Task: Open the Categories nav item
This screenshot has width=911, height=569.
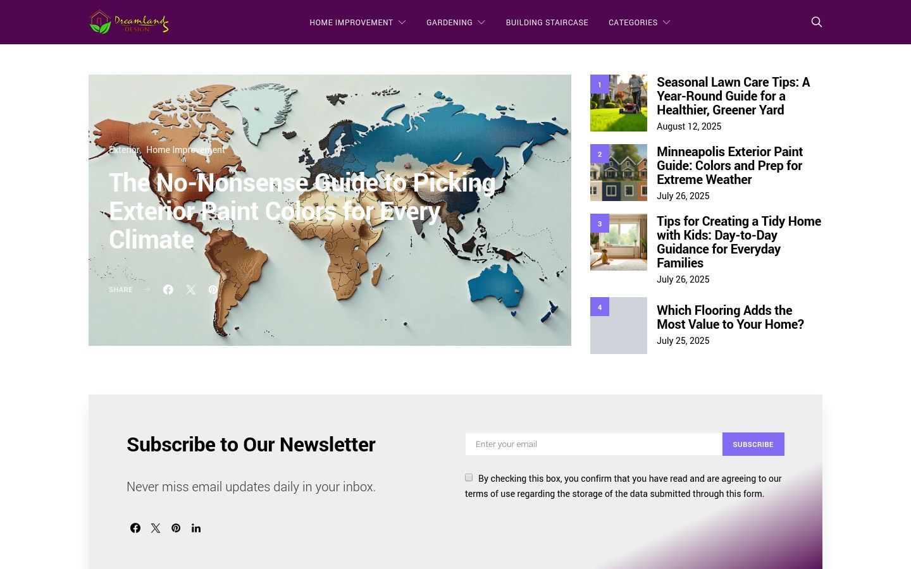Action: [633, 22]
